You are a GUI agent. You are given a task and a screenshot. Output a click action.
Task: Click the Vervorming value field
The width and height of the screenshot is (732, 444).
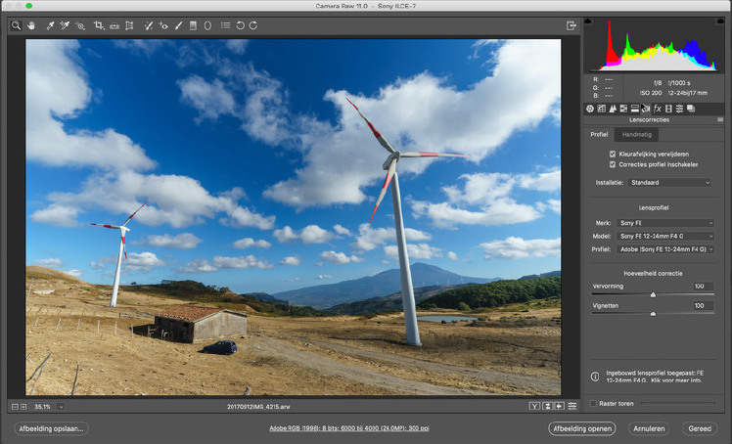point(703,286)
